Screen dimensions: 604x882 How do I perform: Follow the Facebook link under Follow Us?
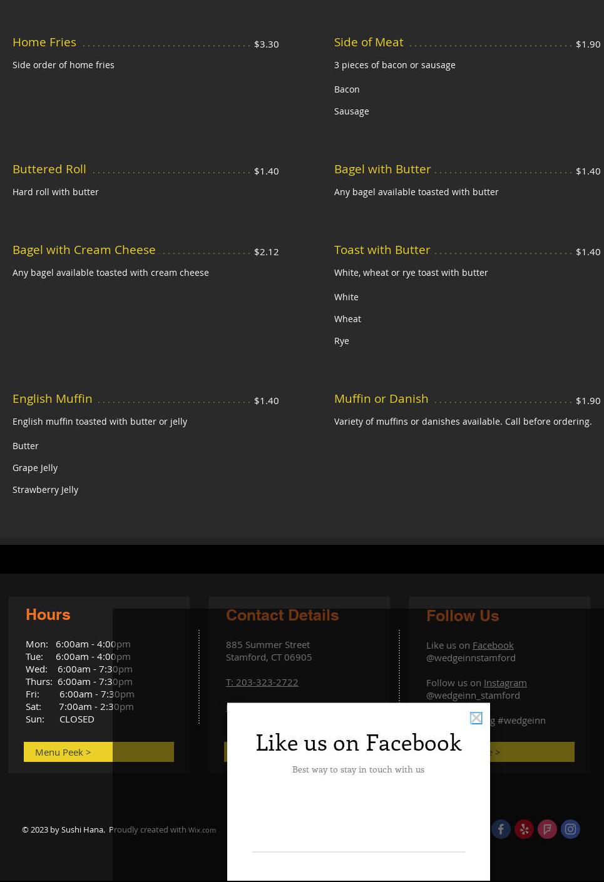coord(493,645)
